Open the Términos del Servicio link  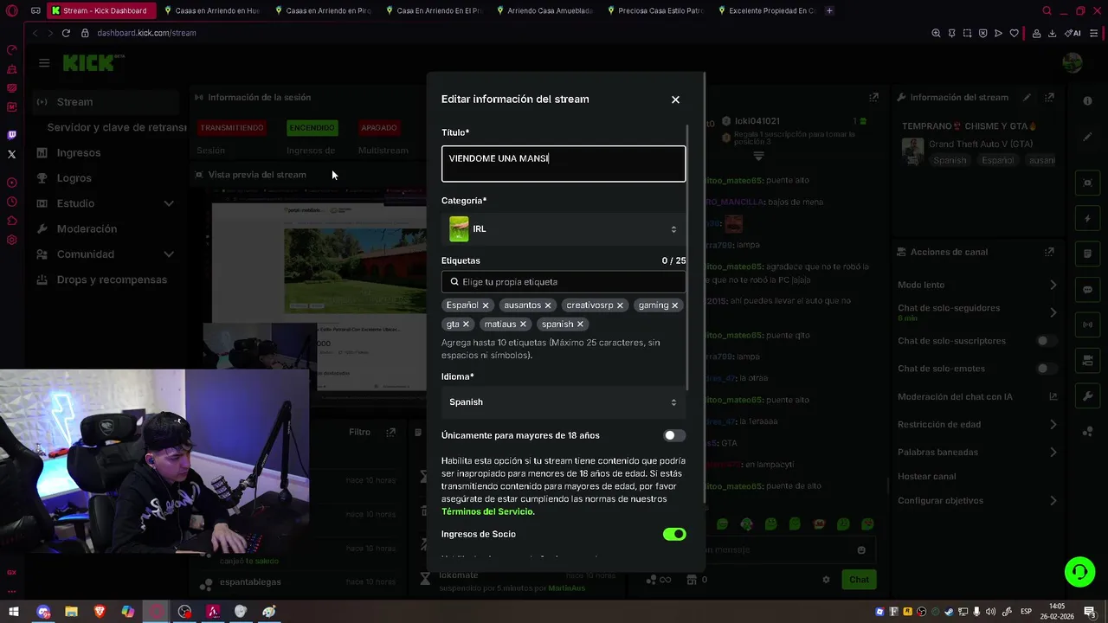pyautogui.click(x=488, y=511)
